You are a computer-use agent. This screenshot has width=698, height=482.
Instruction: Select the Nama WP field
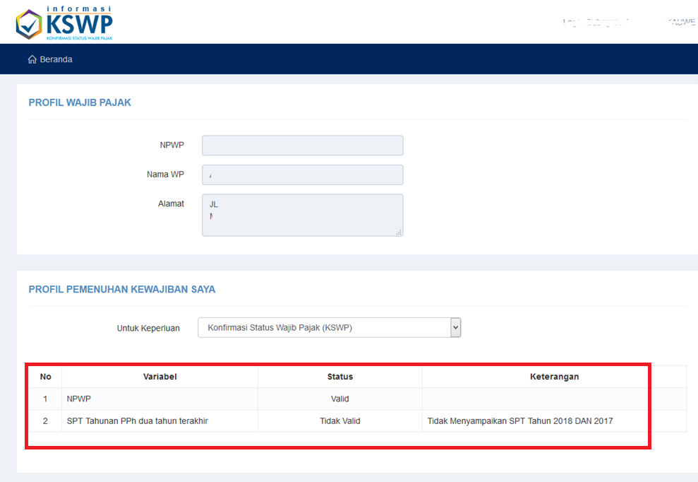(x=302, y=175)
